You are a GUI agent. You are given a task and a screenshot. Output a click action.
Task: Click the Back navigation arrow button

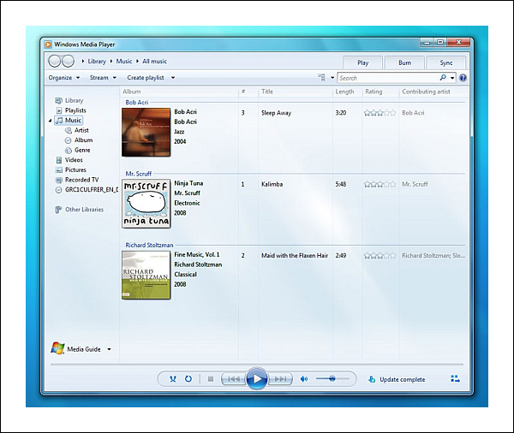(55, 62)
